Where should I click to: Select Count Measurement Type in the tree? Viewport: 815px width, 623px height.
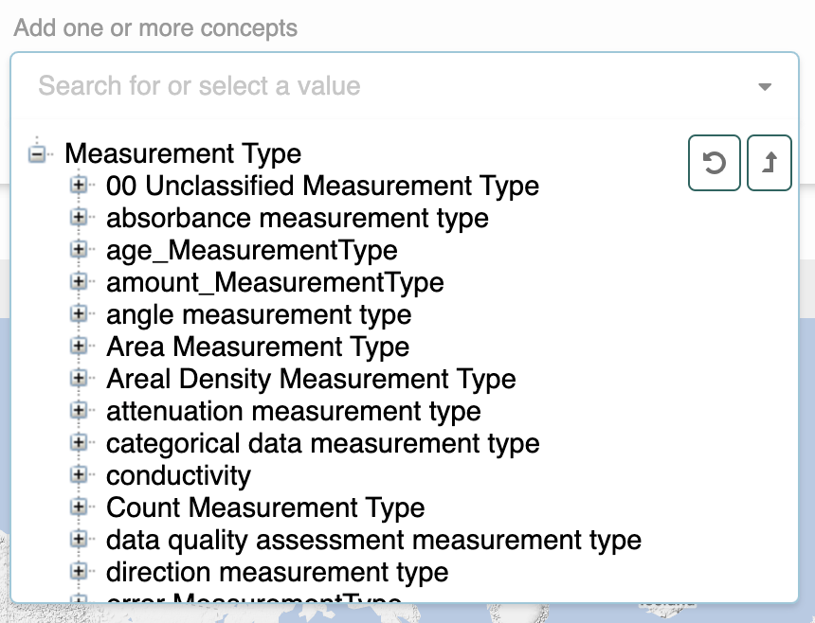[265, 508]
